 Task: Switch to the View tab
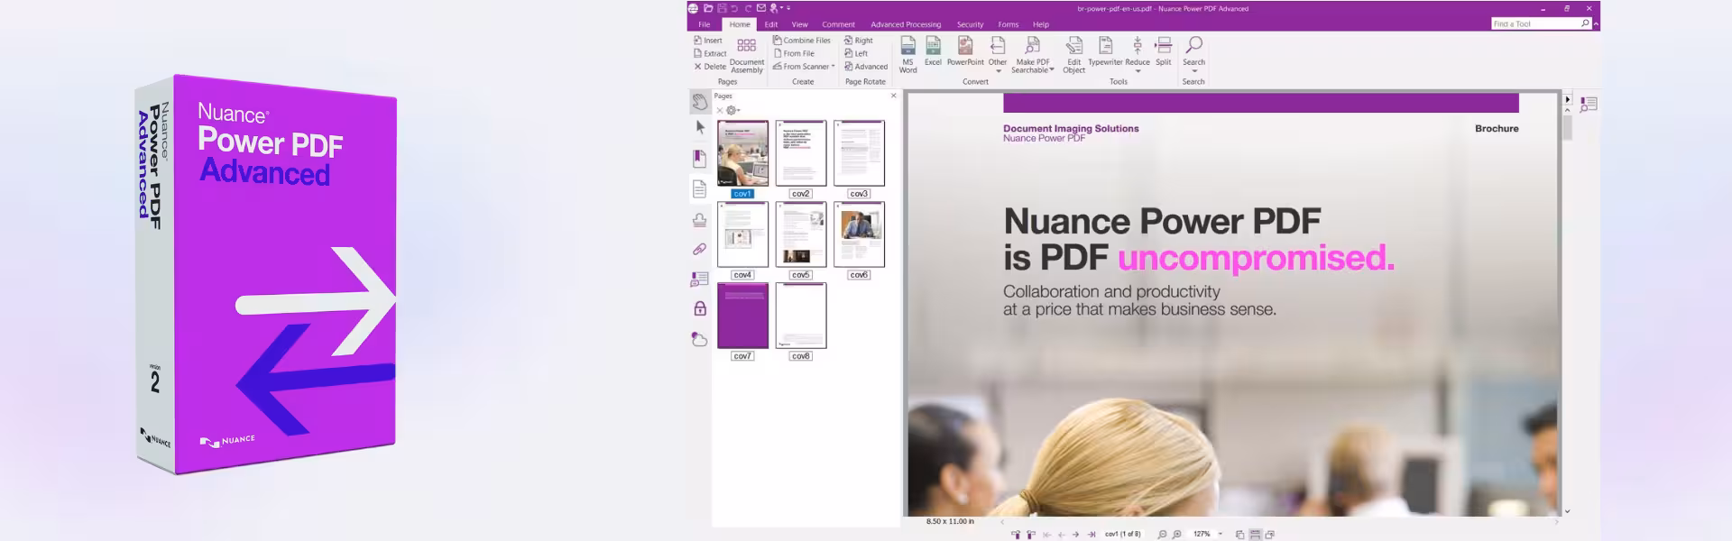pos(799,24)
